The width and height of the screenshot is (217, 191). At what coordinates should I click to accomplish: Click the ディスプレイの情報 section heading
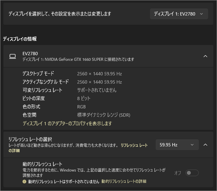click(20, 39)
